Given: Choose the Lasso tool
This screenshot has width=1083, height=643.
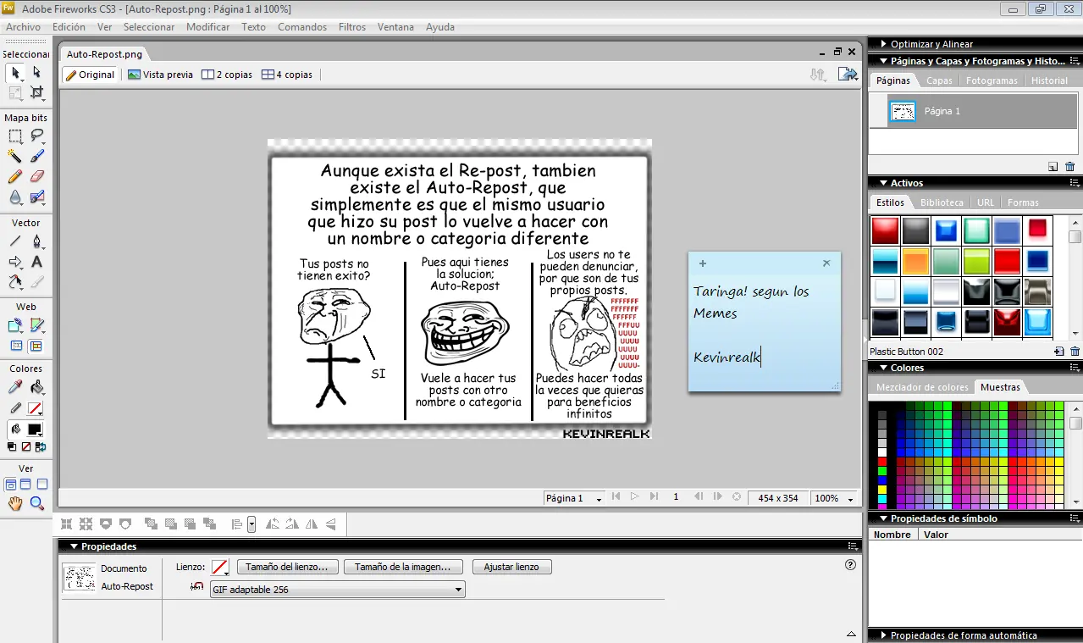Looking at the screenshot, I should coord(36,136).
